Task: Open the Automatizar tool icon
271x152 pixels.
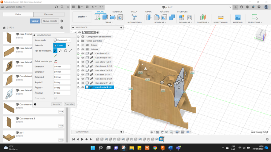Action: click(134, 17)
